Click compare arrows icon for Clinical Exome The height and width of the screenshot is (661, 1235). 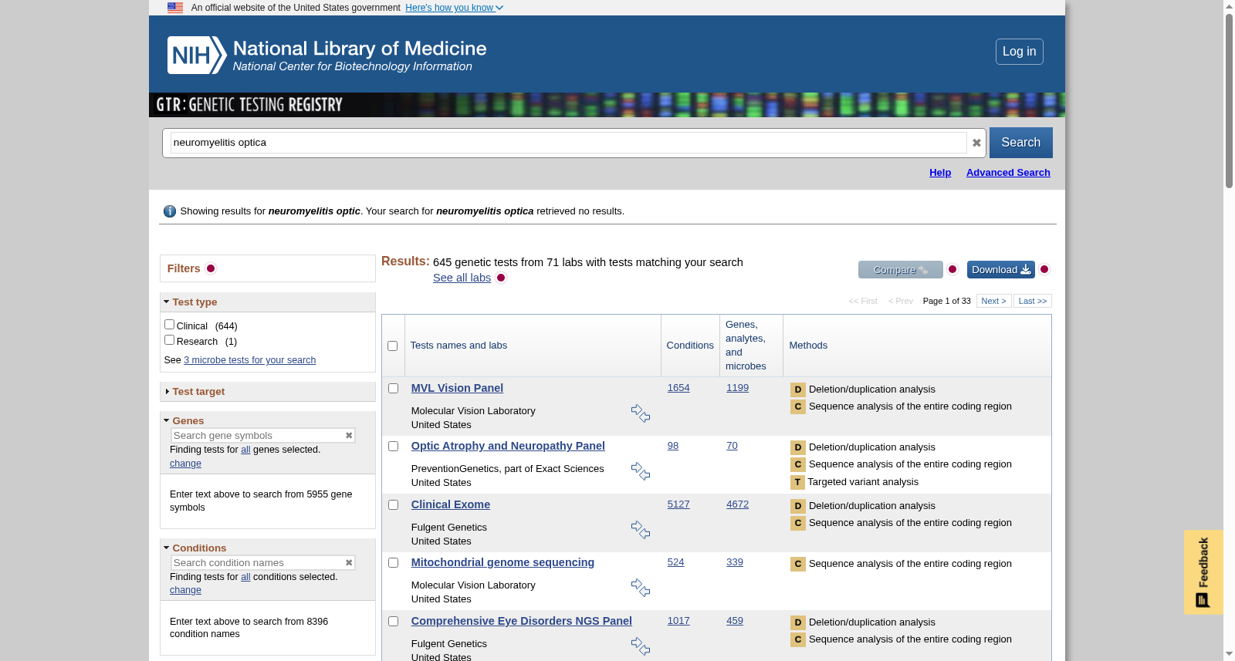pyautogui.click(x=641, y=530)
